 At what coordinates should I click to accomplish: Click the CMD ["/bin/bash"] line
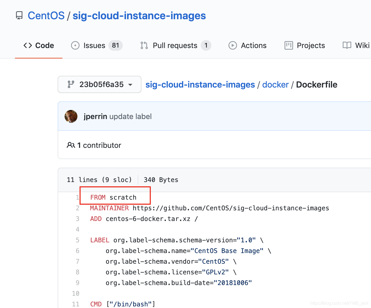pos(123,304)
